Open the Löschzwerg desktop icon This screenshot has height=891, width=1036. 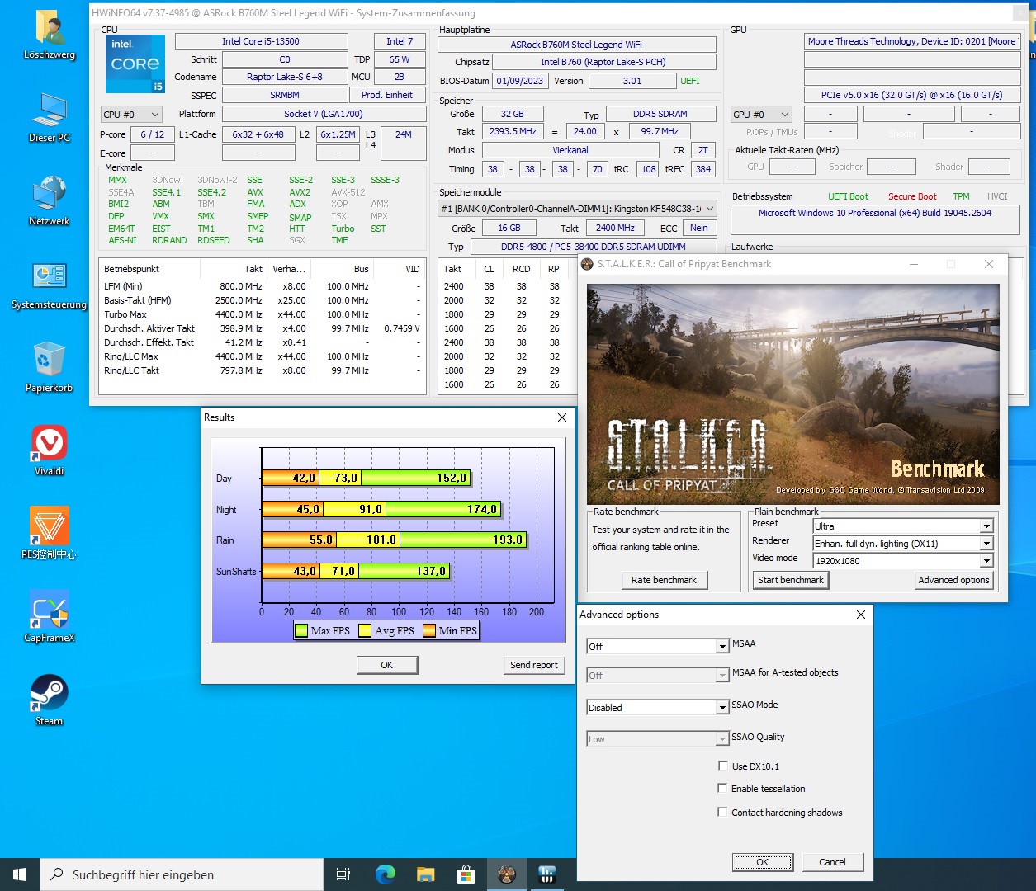[50, 35]
